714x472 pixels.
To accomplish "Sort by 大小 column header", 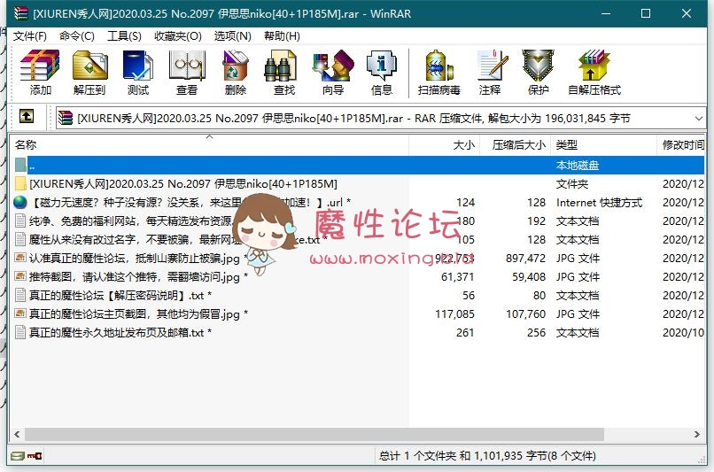I will (x=444, y=144).
